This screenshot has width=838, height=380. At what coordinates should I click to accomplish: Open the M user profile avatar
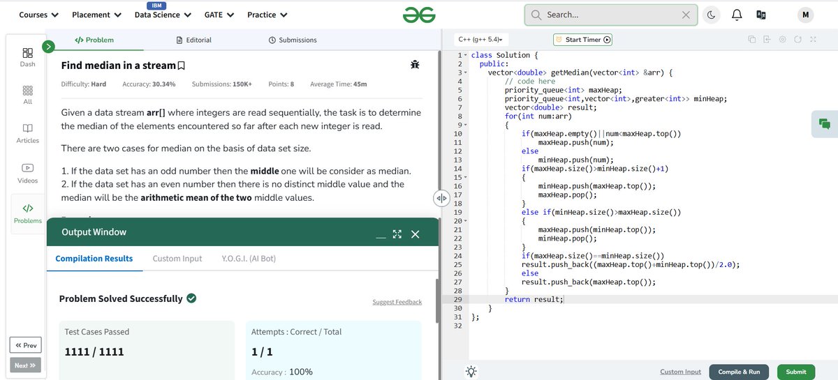pyautogui.click(x=805, y=15)
